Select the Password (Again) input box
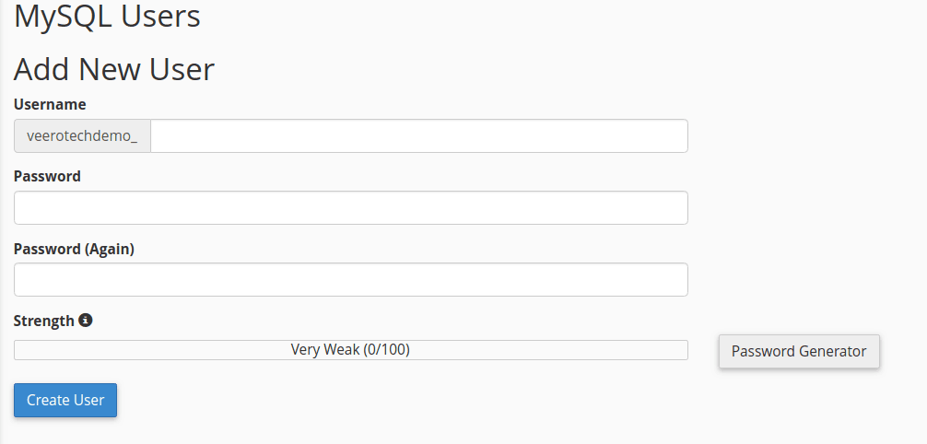Image resolution: width=927 pixels, height=444 pixels. click(x=350, y=280)
